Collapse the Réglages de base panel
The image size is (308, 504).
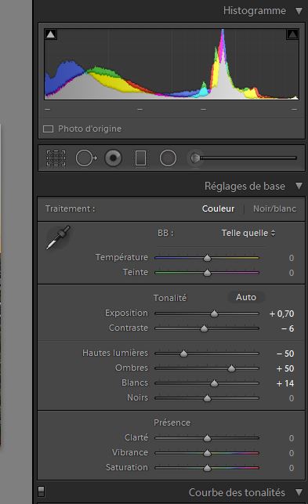pyautogui.click(x=299, y=186)
